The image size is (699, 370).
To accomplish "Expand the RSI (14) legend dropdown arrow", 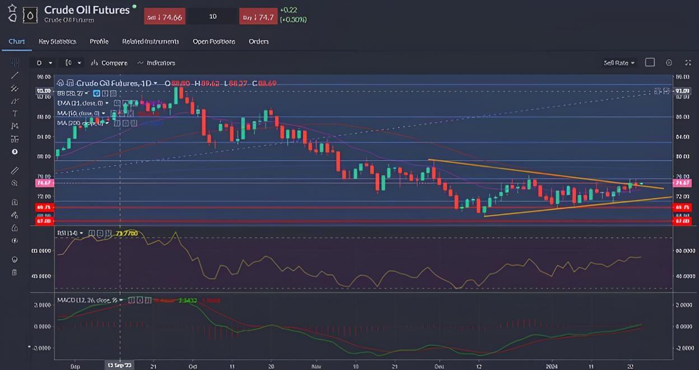I will [x=82, y=233].
